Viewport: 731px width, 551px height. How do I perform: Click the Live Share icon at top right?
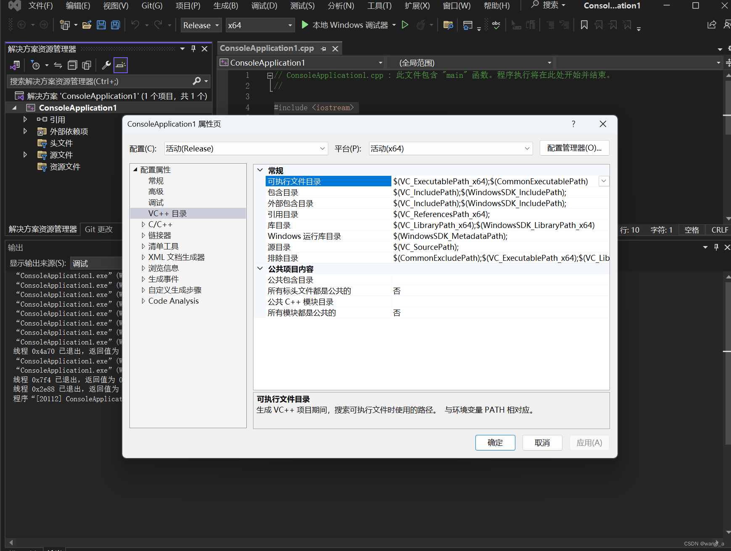coord(712,25)
